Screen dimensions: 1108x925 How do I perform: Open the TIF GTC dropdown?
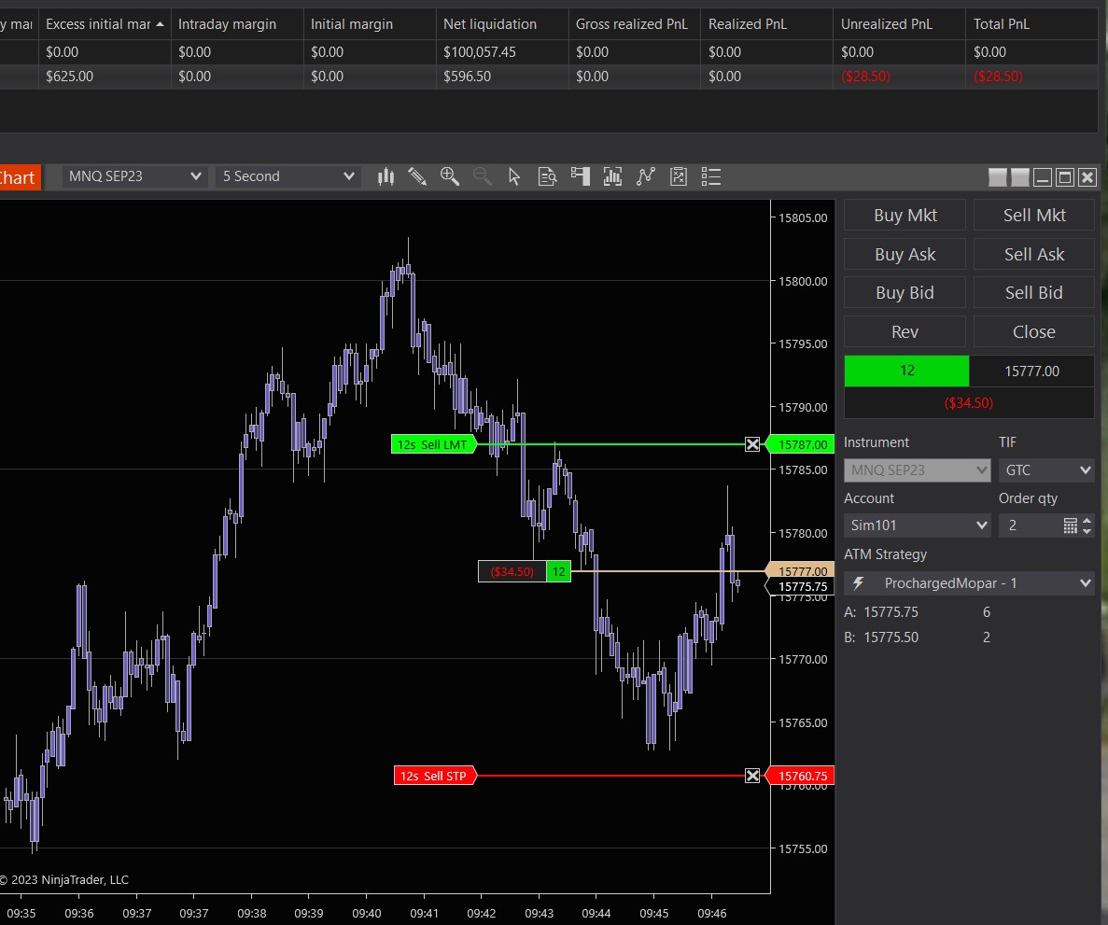coord(1045,470)
